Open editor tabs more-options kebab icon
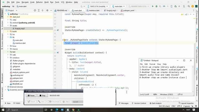 point(193,10)
